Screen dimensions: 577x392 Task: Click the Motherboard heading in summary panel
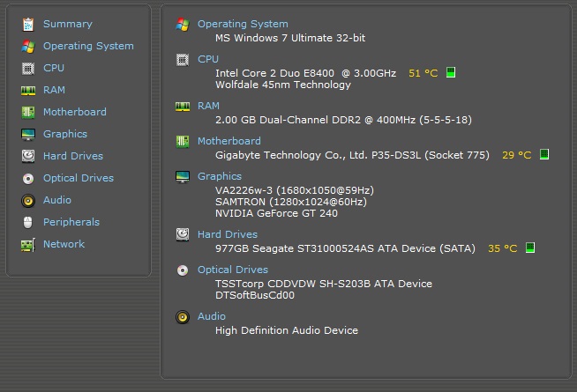(229, 141)
